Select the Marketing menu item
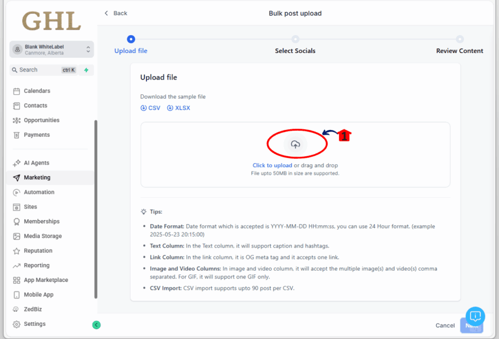 click(x=37, y=178)
